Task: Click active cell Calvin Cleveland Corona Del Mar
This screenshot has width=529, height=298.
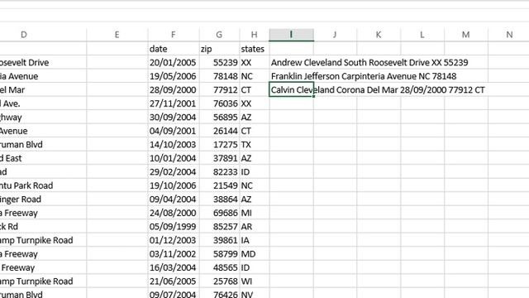Action: point(292,90)
